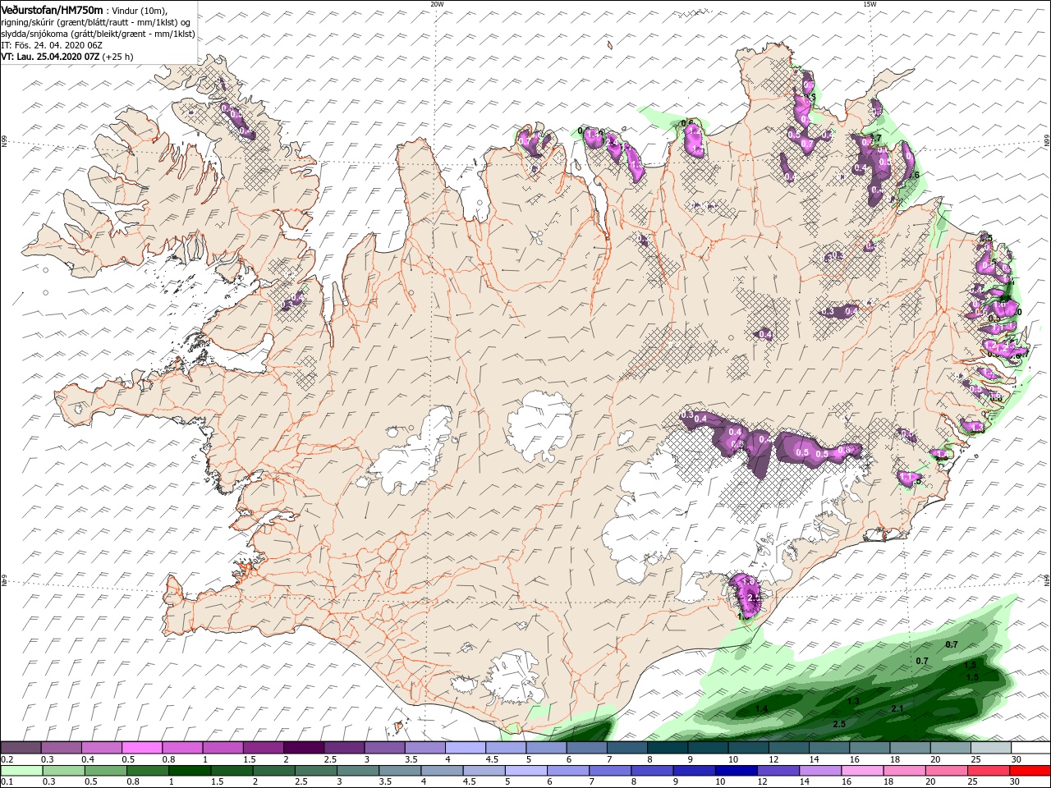Click the '0.1' number under lower legend row
1051x788 pixels.
point(7,782)
